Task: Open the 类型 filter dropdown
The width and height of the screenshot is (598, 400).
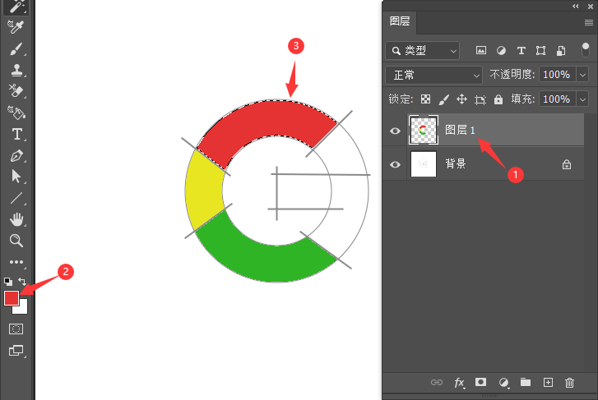Action: click(423, 50)
